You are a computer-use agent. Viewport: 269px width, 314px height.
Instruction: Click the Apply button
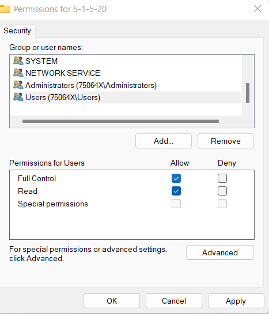point(236,301)
